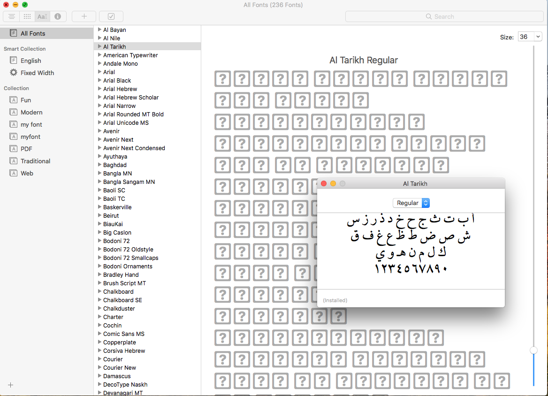The width and height of the screenshot is (548, 396).
Task: Click the Modern collection icon
Action: (13, 112)
